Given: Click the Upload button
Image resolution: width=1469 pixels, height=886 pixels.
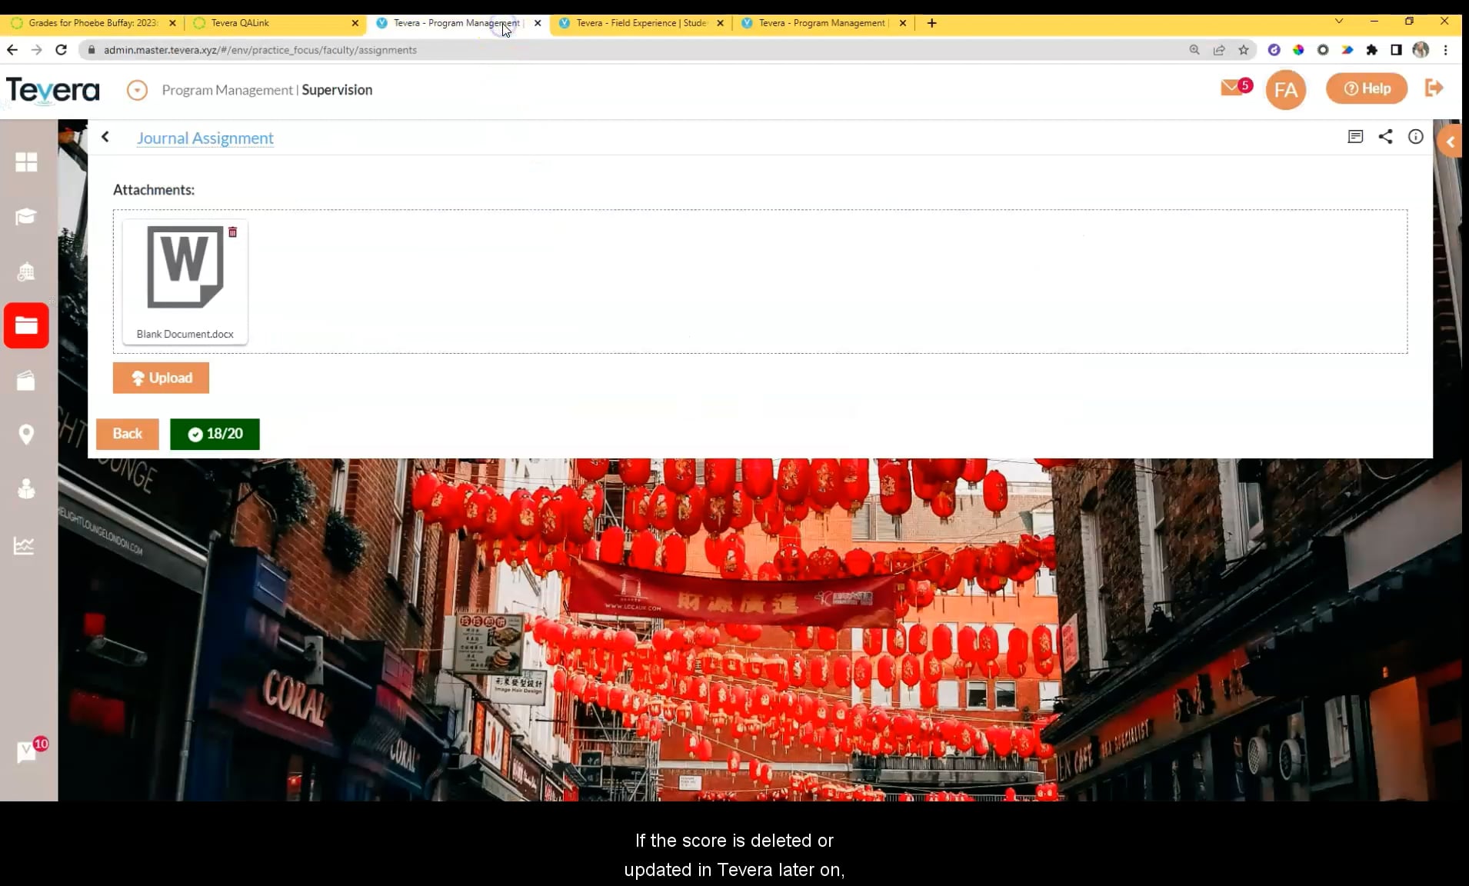Looking at the screenshot, I should (x=161, y=378).
